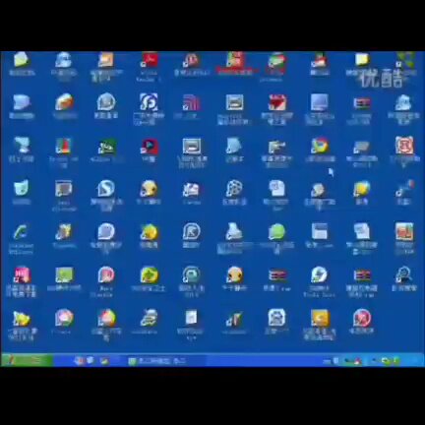This screenshot has width=425, height=425.
Task: Open the green round chat bubble icon
Action: [277, 231]
